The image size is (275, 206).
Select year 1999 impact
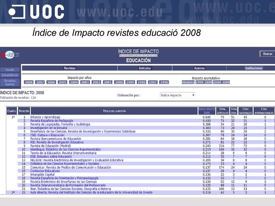[x=130, y=82]
